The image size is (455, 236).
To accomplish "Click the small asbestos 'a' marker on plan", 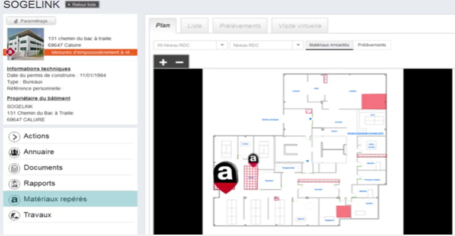I will 254,160.
